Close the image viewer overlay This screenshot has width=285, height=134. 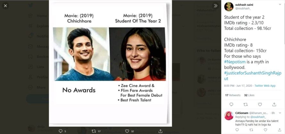pos(5,6)
